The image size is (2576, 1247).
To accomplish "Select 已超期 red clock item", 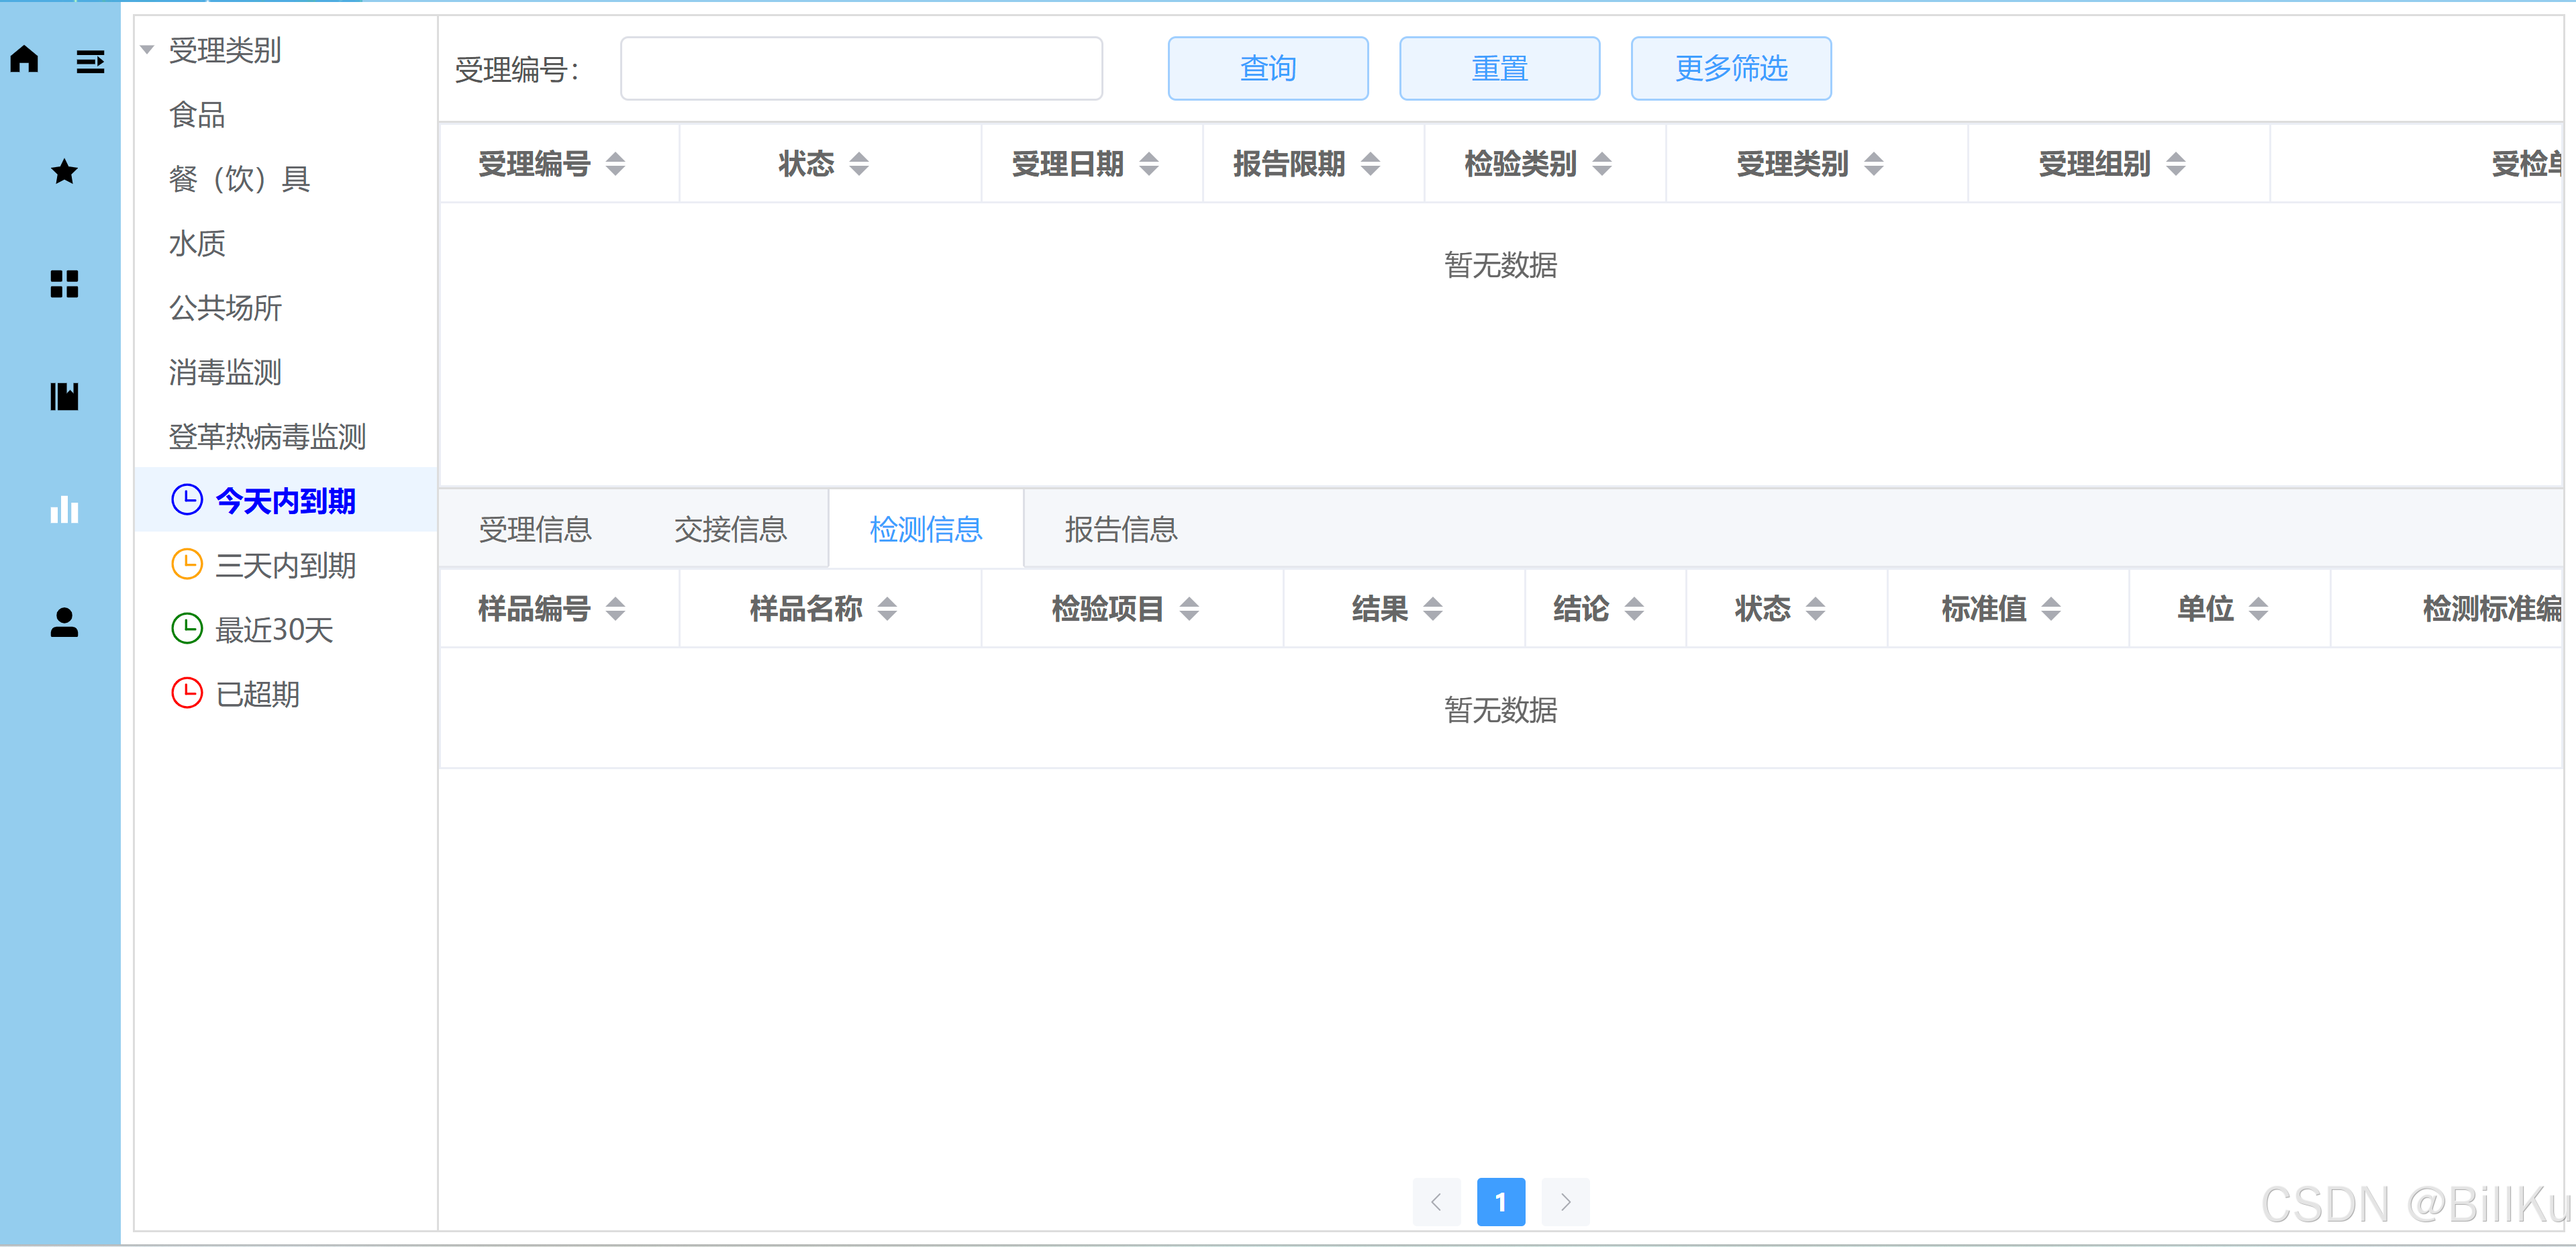I will click(x=257, y=694).
